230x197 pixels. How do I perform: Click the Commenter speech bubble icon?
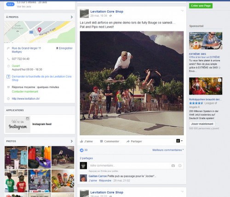101,141
